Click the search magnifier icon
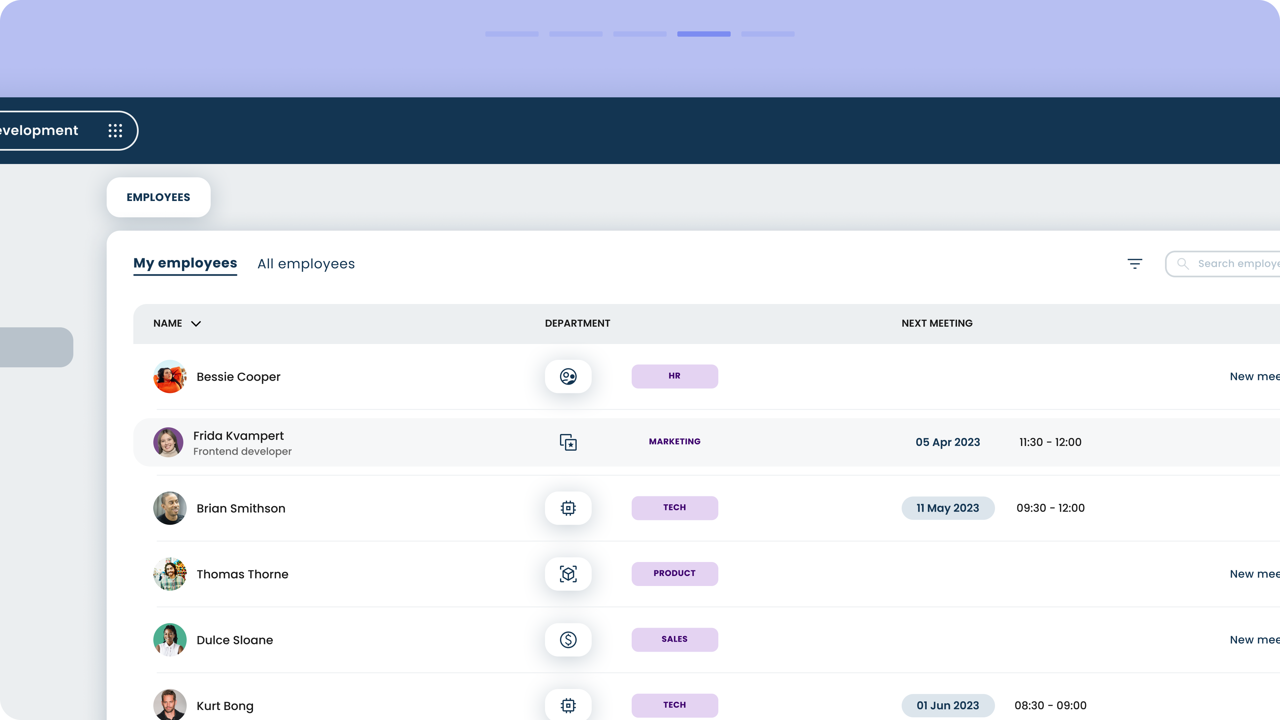The height and width of the screenshot is (720, 1280). click(x=1183, y=264)
